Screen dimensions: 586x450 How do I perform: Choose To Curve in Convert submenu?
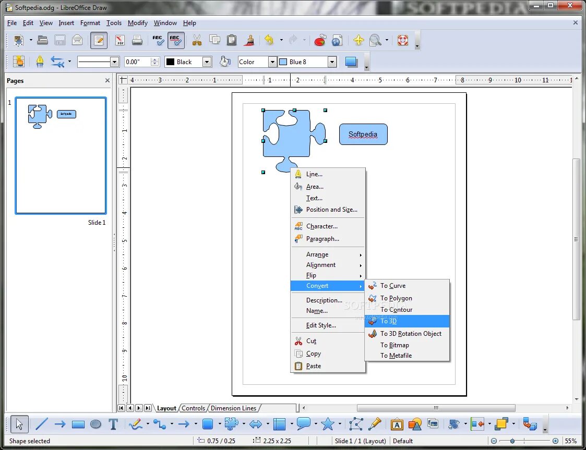(x=407, y=286)
